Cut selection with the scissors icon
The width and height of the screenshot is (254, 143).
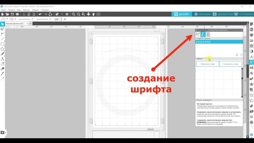coord(24,14)
